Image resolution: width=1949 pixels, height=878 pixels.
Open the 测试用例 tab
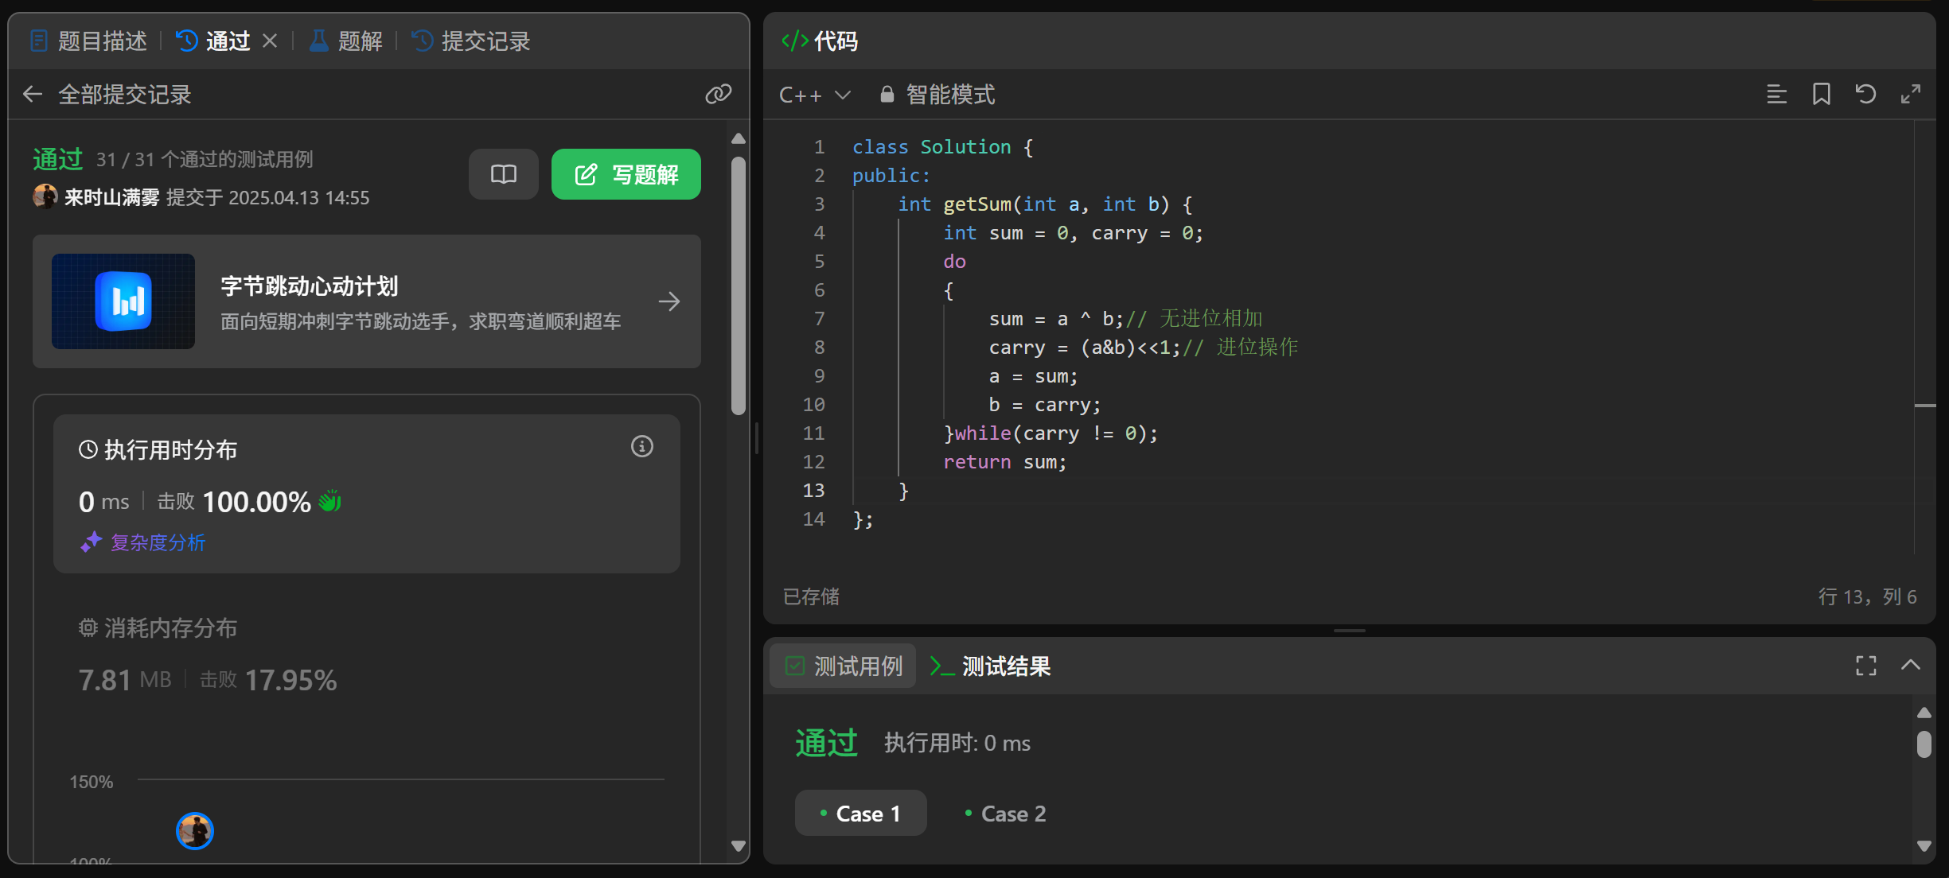click(844, 666)
